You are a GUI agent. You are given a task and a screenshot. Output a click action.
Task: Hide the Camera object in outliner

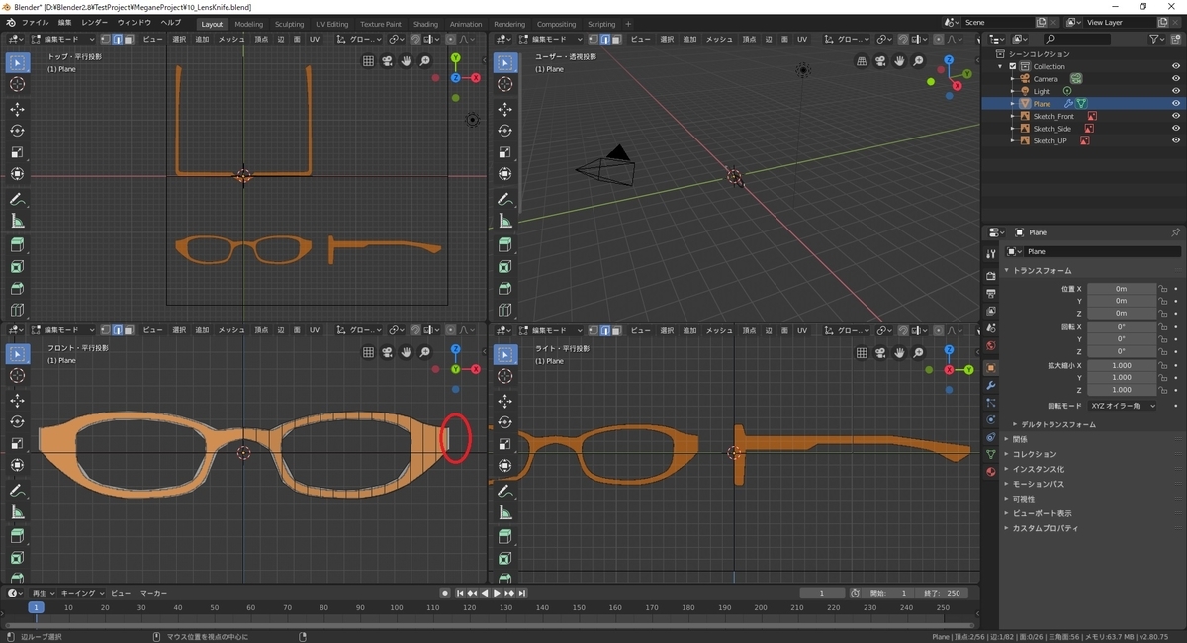pos(1176,79)
